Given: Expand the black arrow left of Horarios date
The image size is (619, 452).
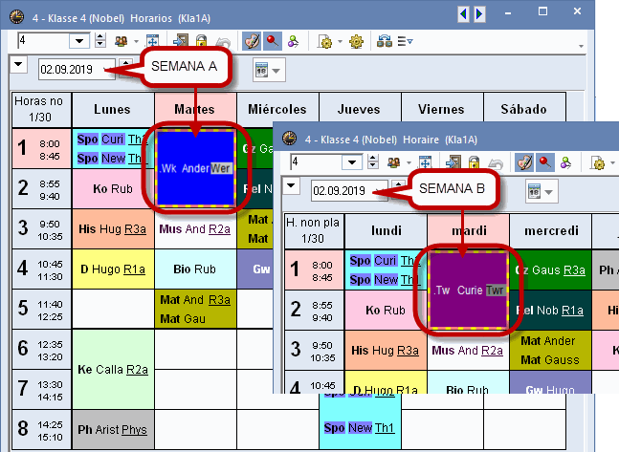Looking at the screenshot, I should (18, 65).
